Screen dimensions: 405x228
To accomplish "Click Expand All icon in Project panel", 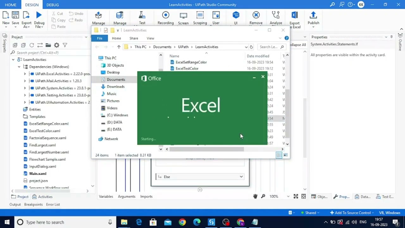I will (15, 45).
